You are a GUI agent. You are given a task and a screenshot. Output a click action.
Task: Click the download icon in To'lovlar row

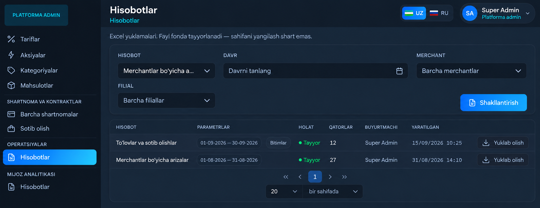coord(486,143)
